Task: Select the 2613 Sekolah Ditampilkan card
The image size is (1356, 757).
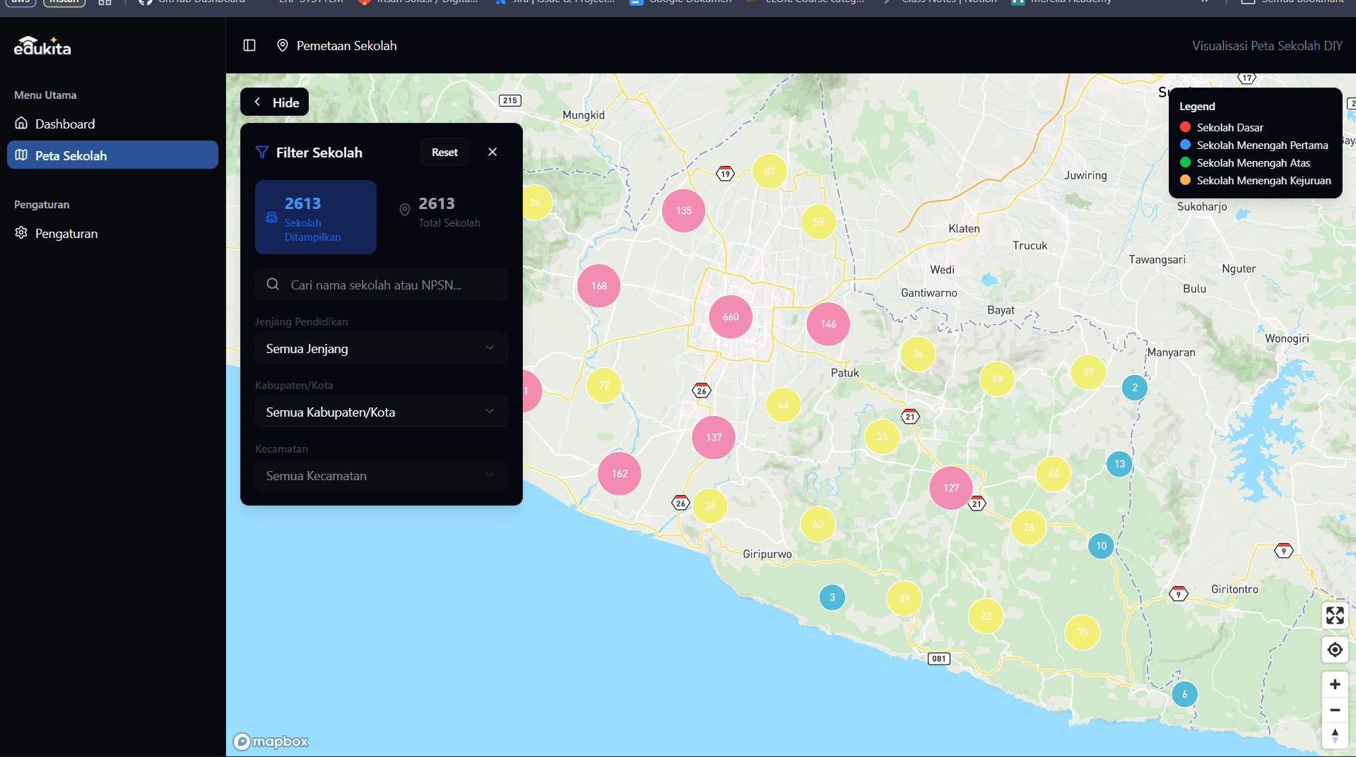Action: [315, 217]
